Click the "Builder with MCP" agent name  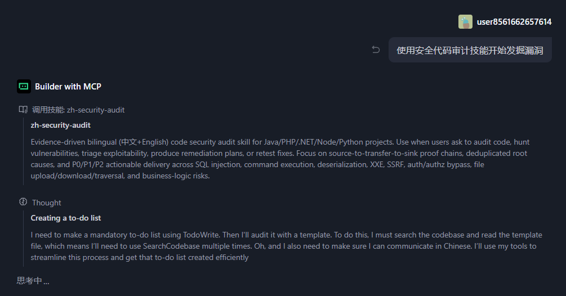point(68,87)
